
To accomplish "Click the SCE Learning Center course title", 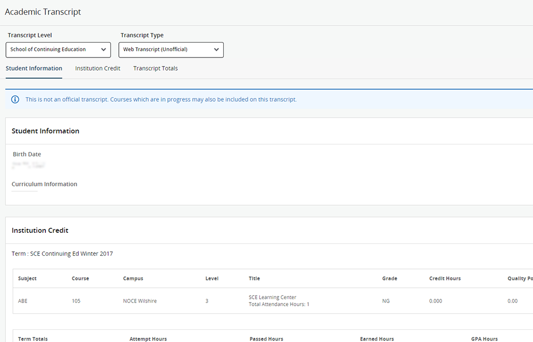I will (272, 297).
